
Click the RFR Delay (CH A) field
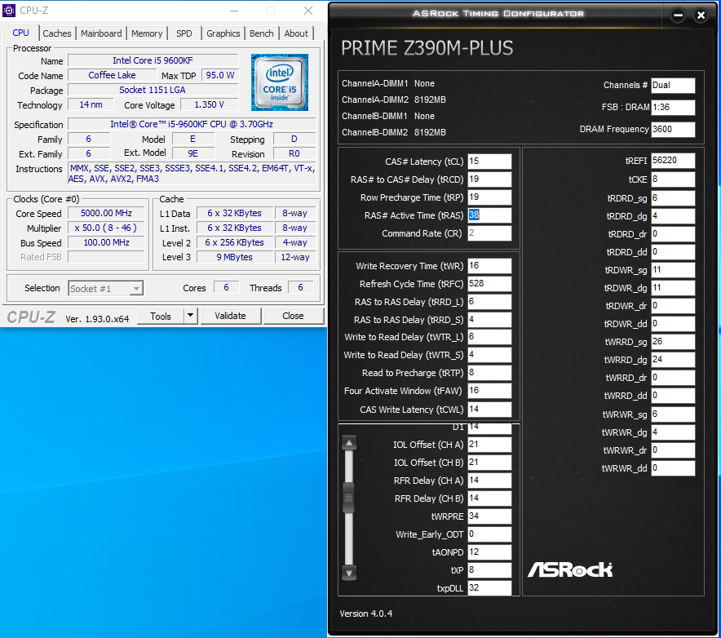489,481
